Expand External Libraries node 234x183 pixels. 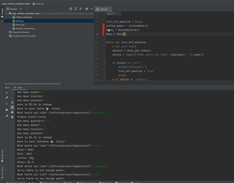[6, 32]
